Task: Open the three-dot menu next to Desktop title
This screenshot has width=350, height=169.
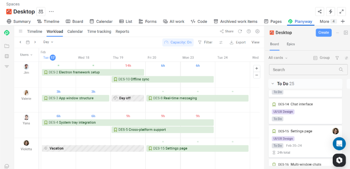Action: (x=51, y=11)
